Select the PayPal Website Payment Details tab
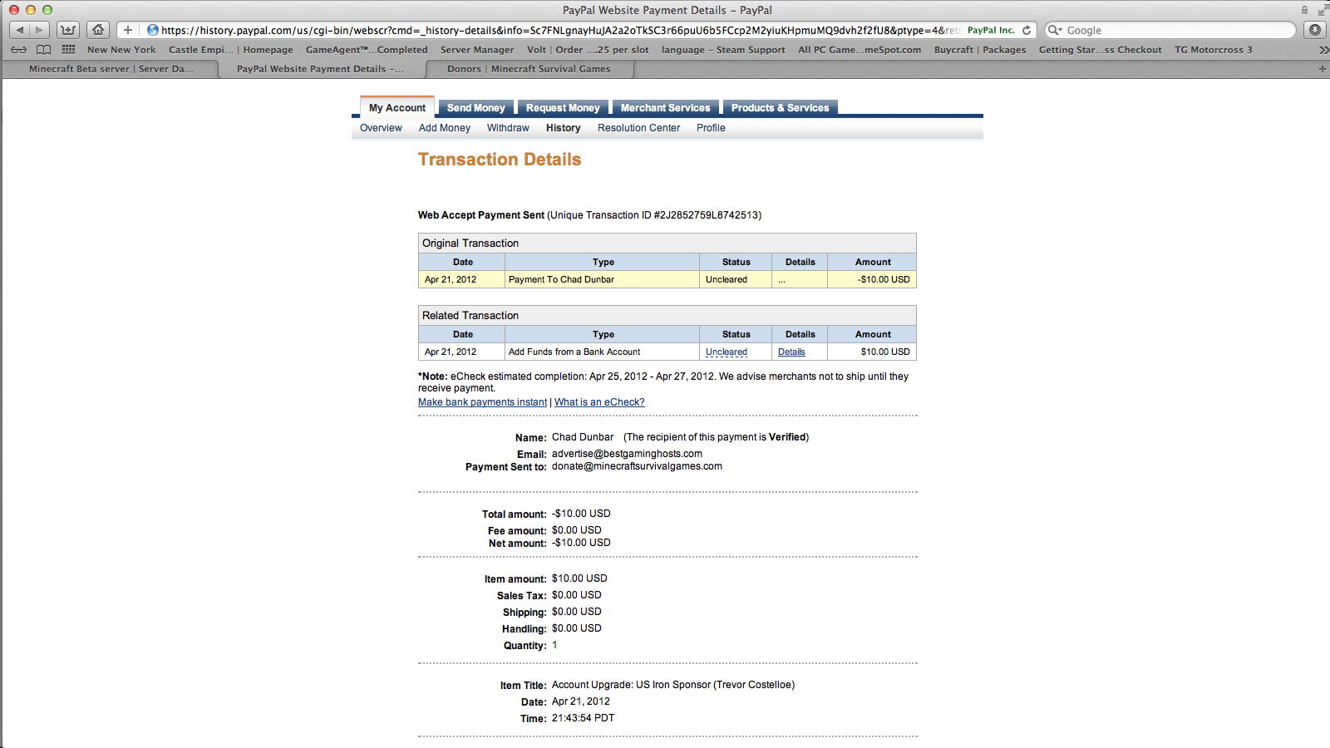Image resolution: width=1330 pixels, height=748 pixels. (x=321, y=69)
